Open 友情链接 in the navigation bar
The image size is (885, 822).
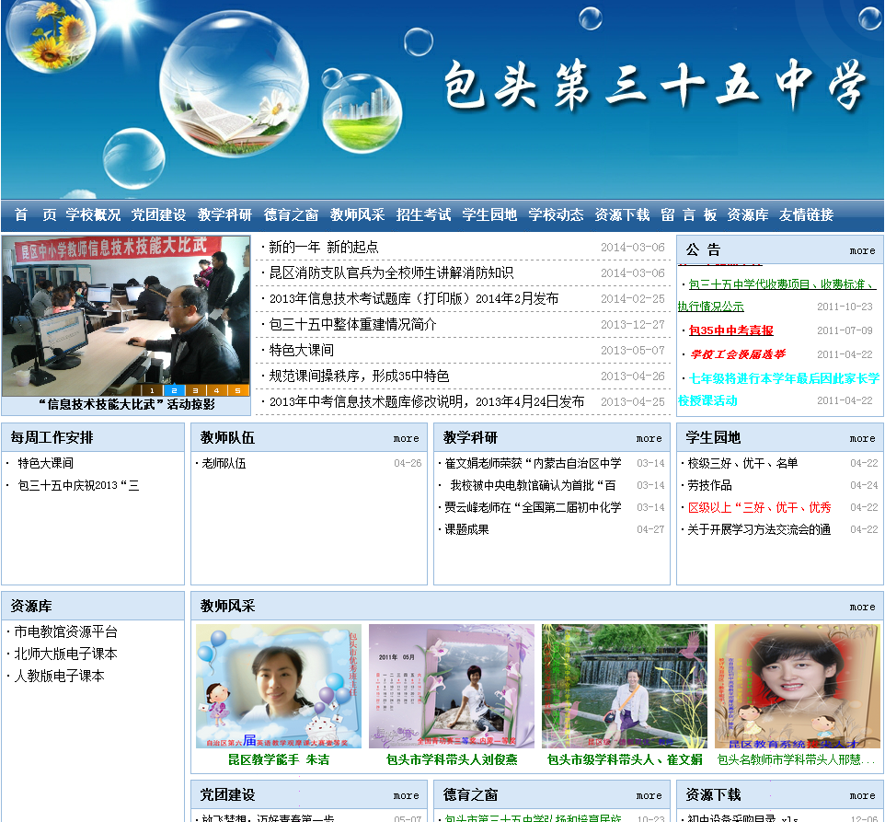pos(806,214)
